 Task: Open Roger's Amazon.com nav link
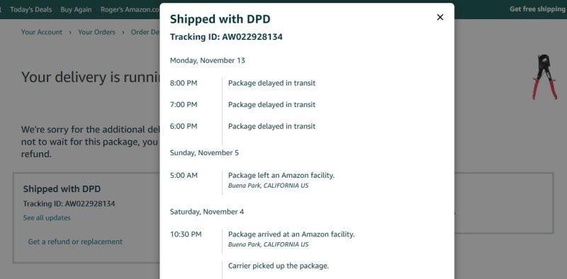click(130, 9)
